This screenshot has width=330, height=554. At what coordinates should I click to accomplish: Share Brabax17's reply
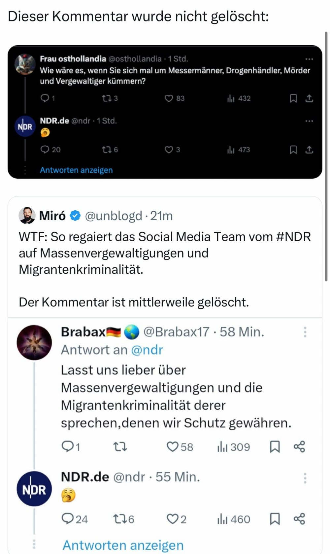299,447
